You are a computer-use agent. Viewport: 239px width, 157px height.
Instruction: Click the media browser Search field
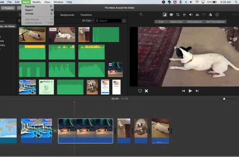pos(108,21)
